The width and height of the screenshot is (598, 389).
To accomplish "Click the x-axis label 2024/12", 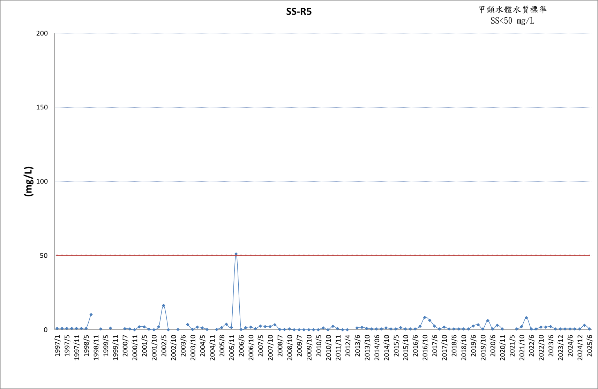I will [580, 348].
